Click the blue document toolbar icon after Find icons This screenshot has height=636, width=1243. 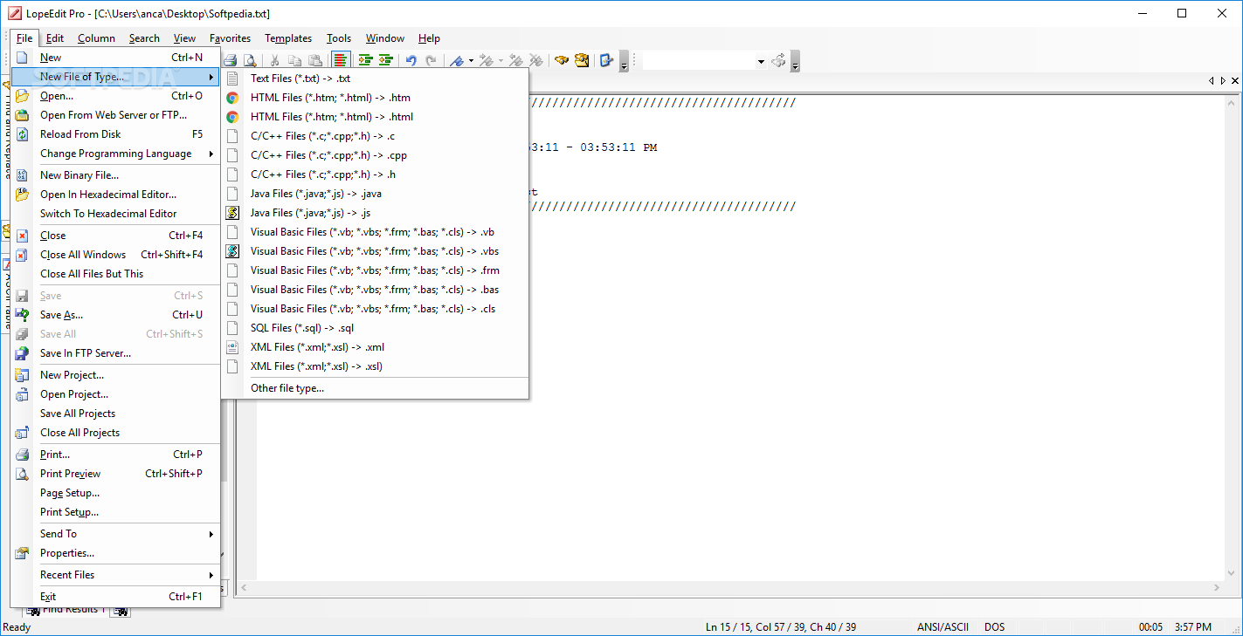click(606, 60)
